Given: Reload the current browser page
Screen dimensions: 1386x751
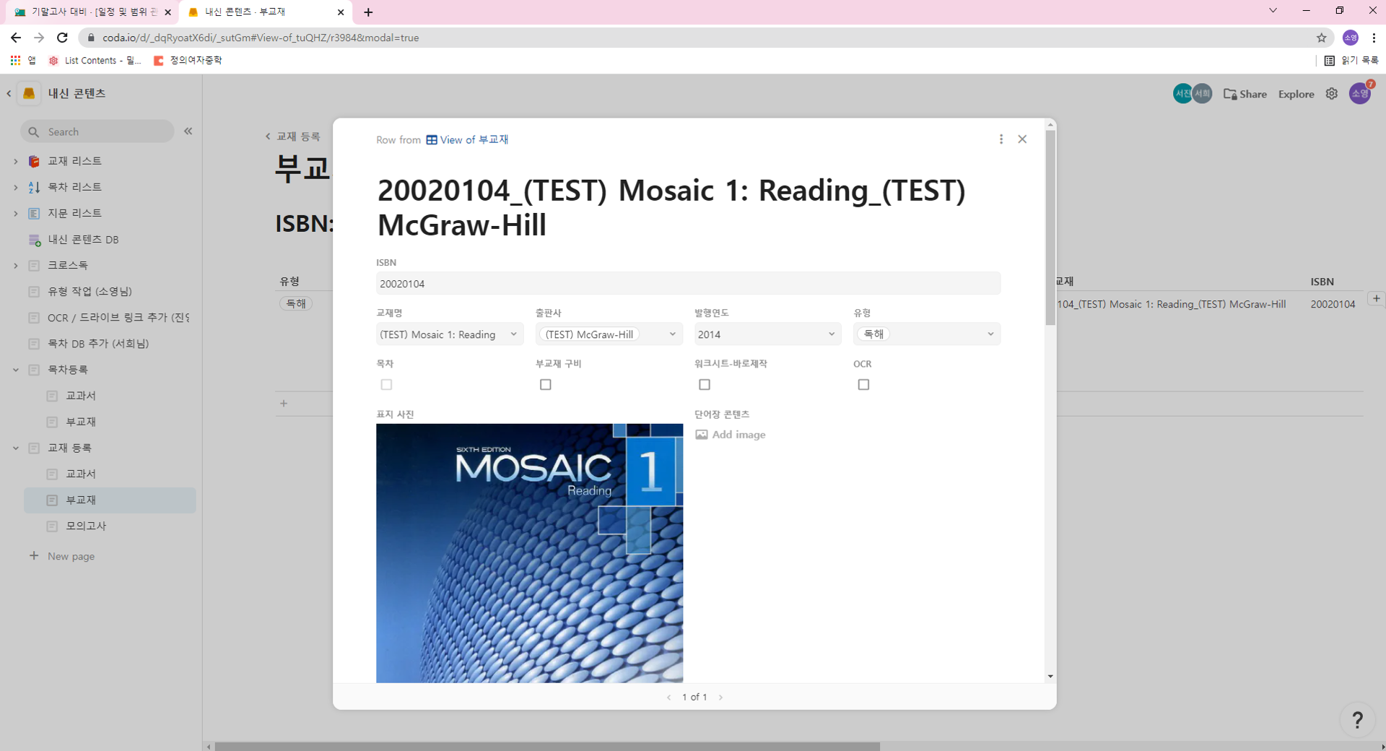Looking at the screenshot, I should 63,38.
